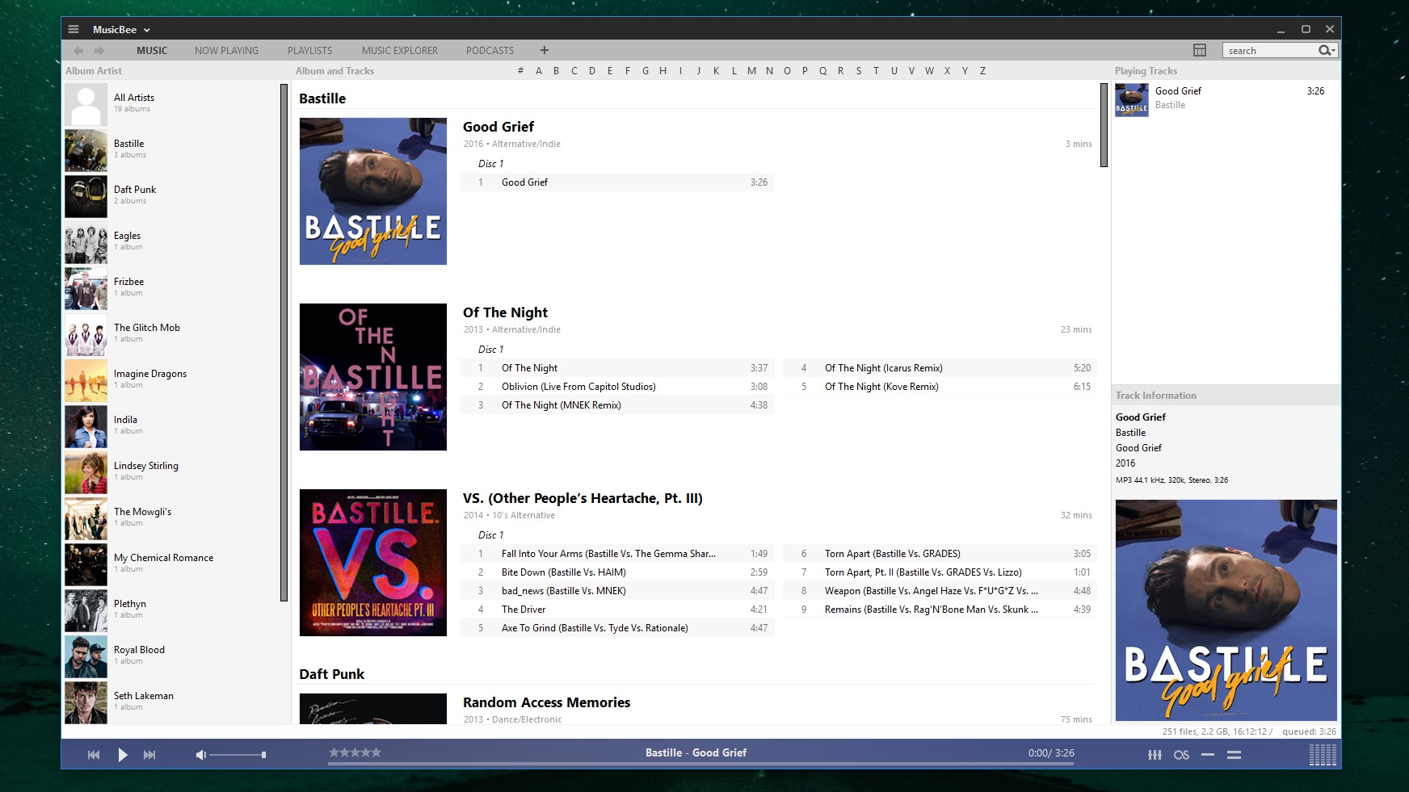
Task: Jump to letter R in alphabet bar
Action: (x=840, y=71)
